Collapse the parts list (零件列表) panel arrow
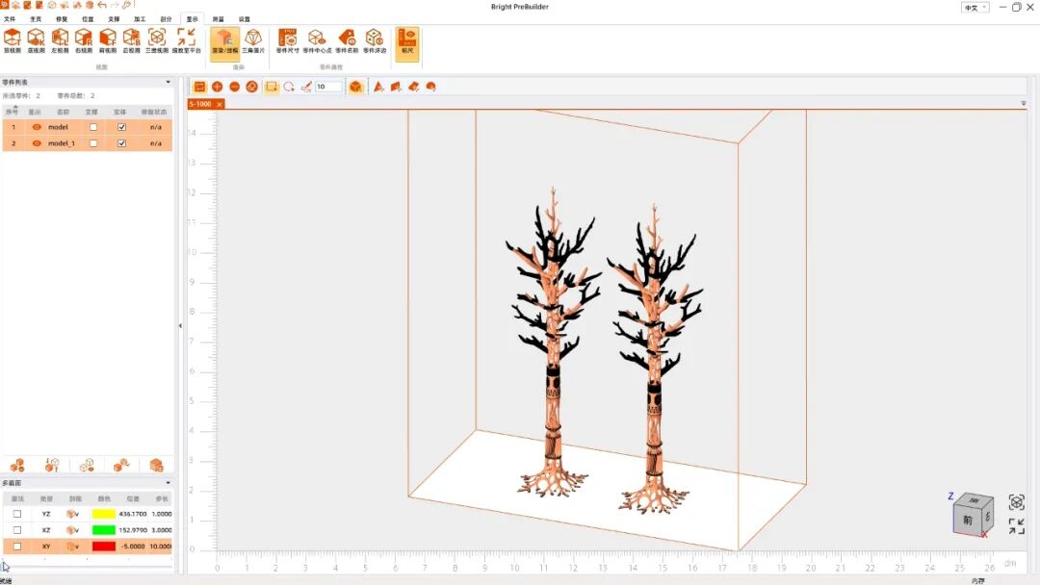The image size is (1040, 585). 169,83
